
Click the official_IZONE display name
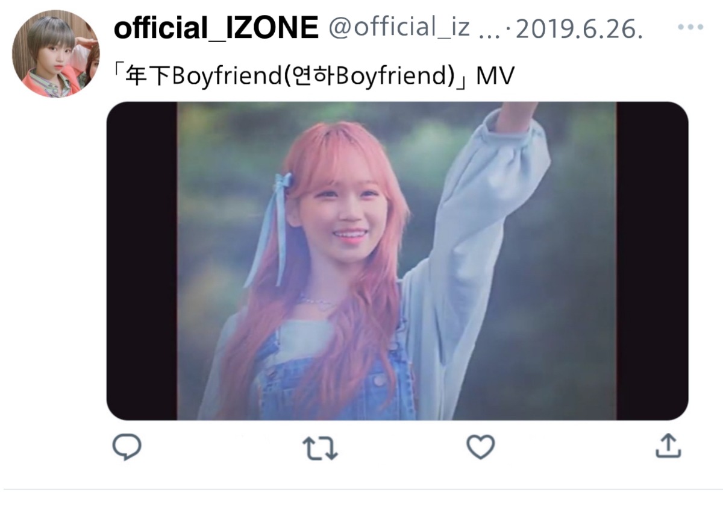point(216,28)
